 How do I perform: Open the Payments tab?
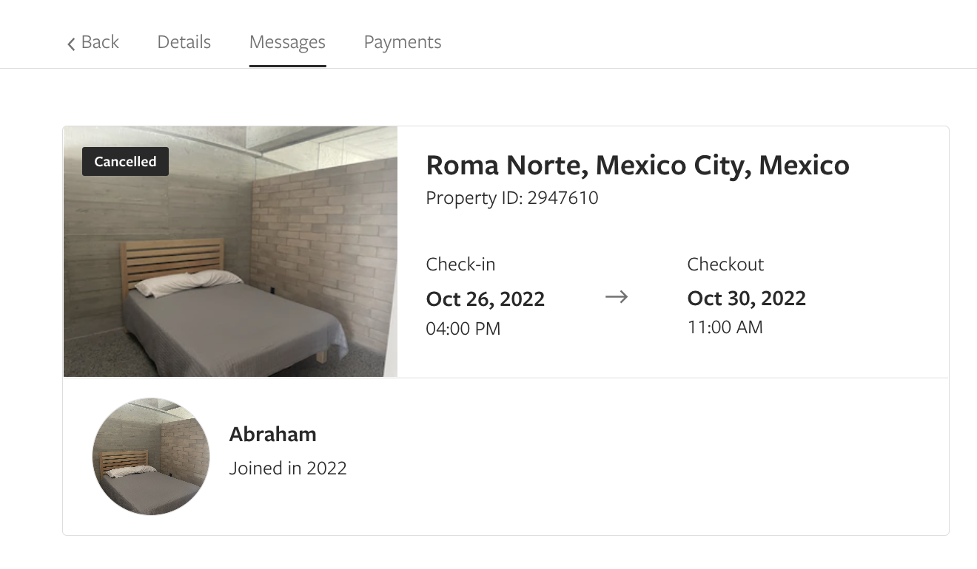pyautogui.click(x=403, y=42)
